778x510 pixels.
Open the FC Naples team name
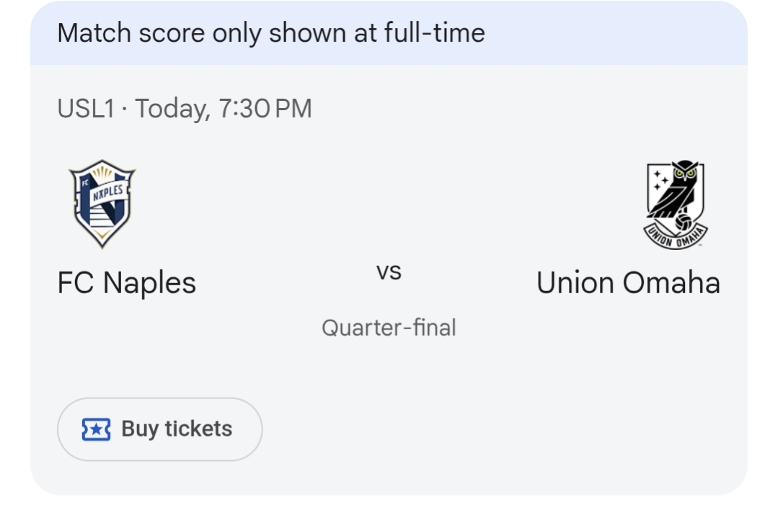(x=126, y=282)
